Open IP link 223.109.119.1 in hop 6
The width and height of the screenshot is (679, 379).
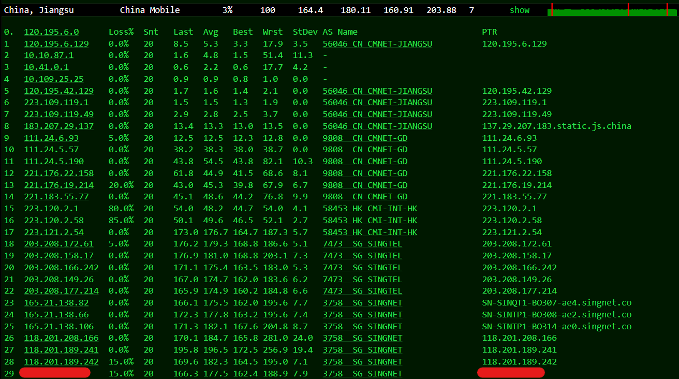tap(56, 103)
